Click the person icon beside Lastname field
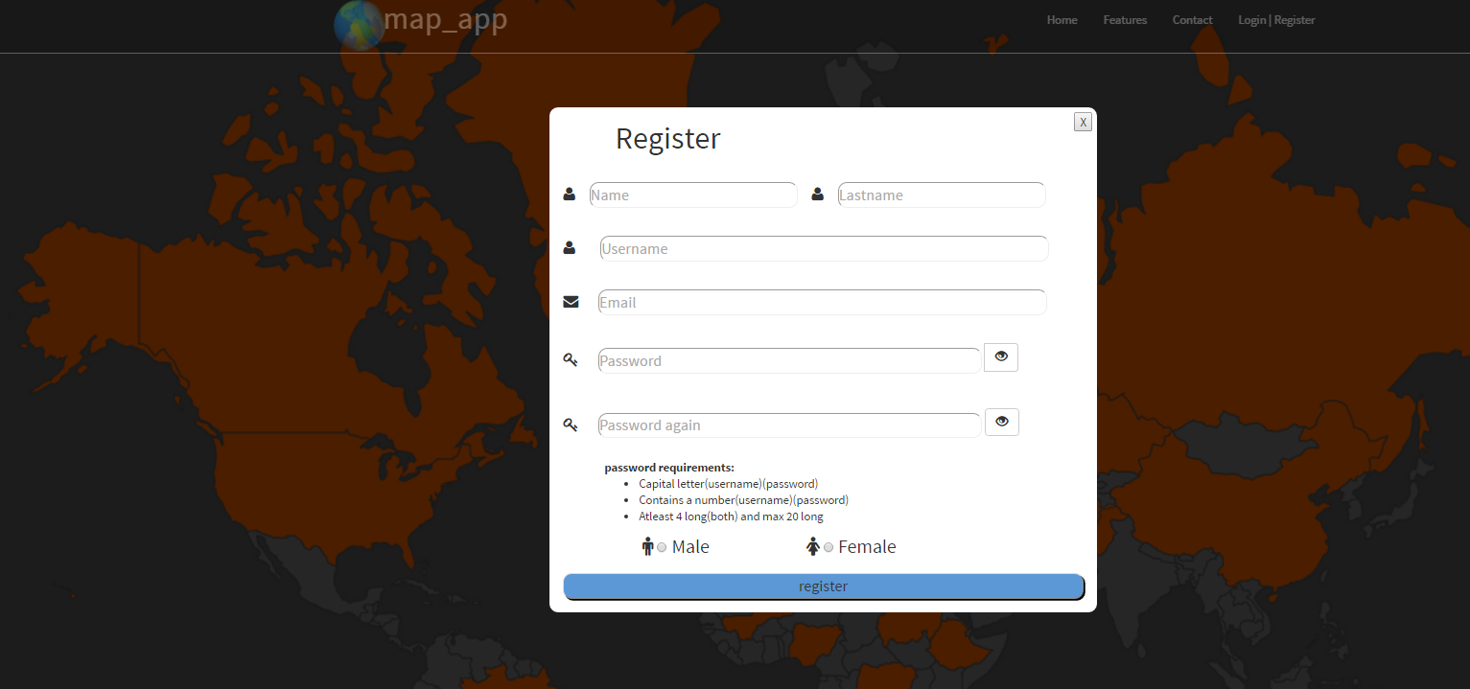The width and height of the screenshot is (1470, 689). pos(818,195)
